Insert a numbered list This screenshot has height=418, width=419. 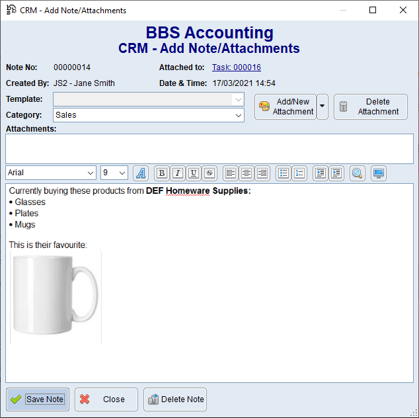[x=299, y=173]
